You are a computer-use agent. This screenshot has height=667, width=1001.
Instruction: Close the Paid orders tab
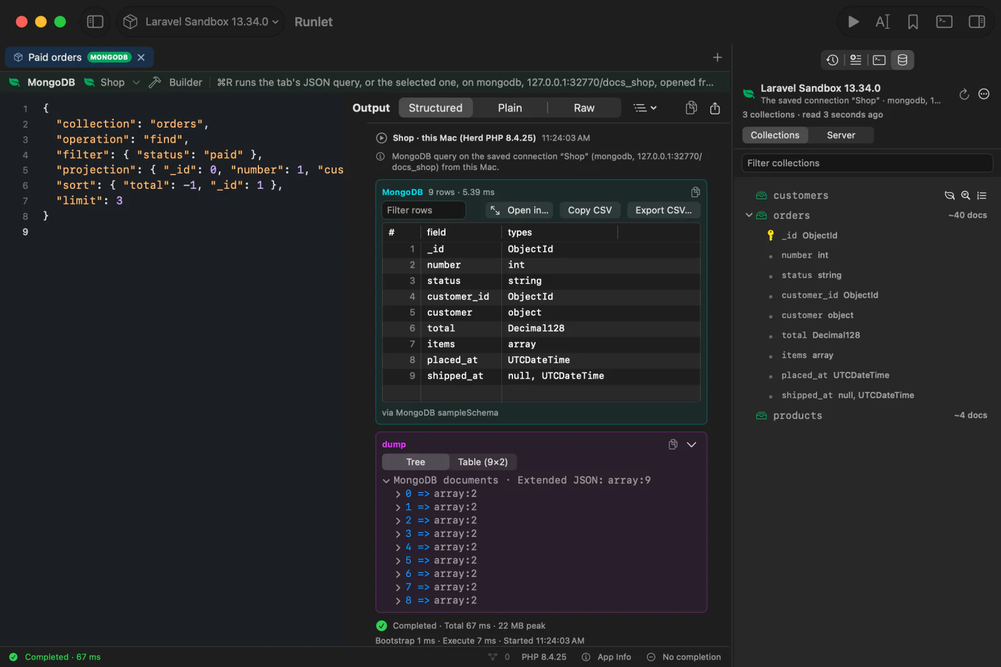point(141,58)
